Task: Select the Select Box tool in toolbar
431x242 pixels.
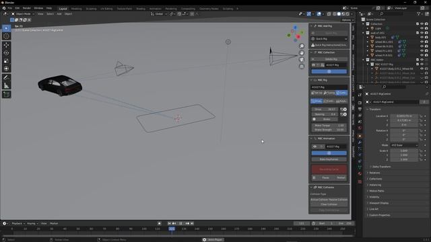Action: [x=6, y=28]
